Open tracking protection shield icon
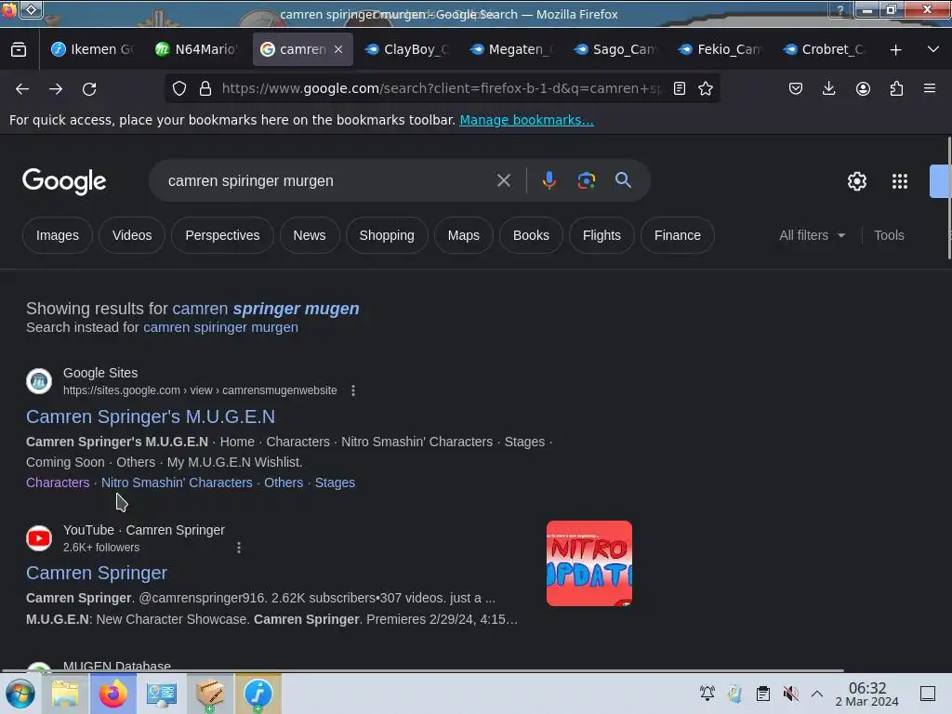This screenshot has width=952, height=714. point(179,88)
